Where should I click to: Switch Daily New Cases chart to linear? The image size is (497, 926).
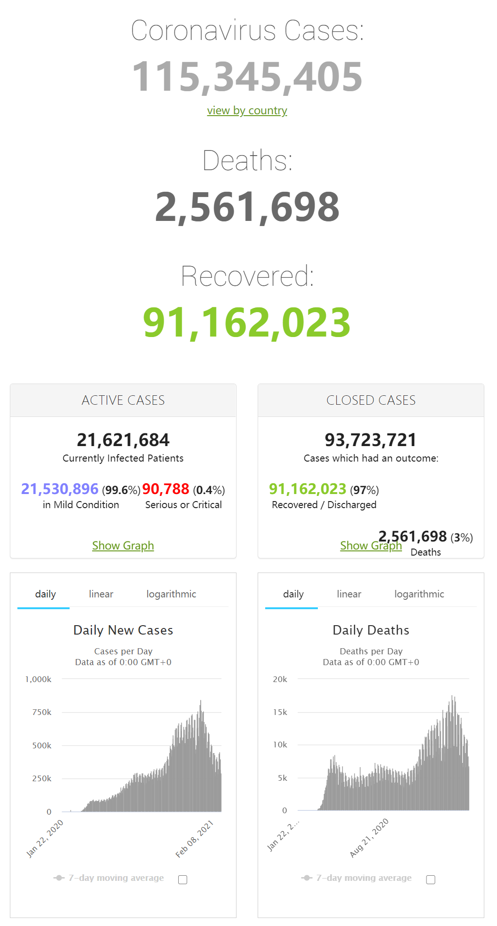pyautogui.click(x=101, y=594)
